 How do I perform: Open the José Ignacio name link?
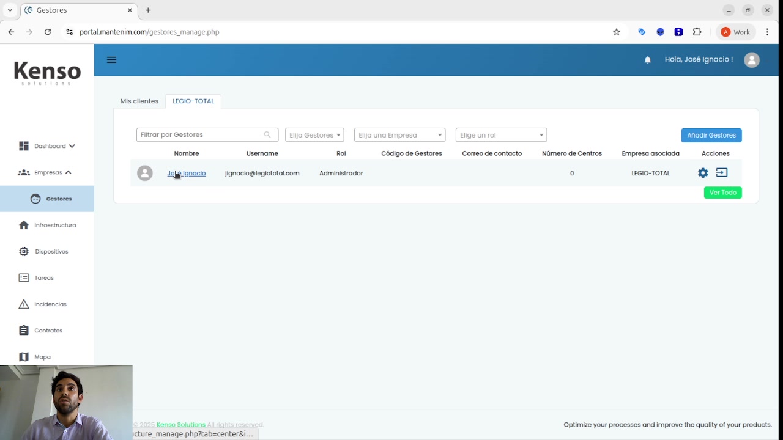tap(187, 173)
